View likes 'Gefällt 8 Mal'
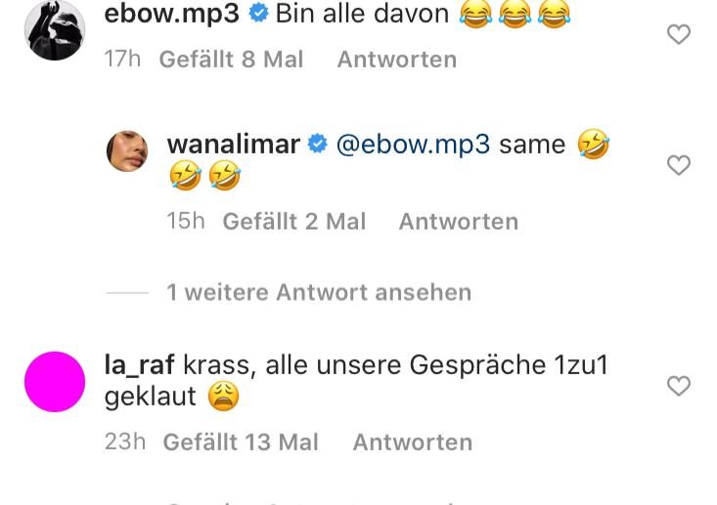The height and width of the screenshot is (505, 717). coord(231,60)
